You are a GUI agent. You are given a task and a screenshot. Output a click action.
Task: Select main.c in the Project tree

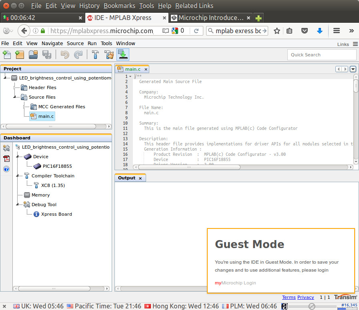click(42, 116)
